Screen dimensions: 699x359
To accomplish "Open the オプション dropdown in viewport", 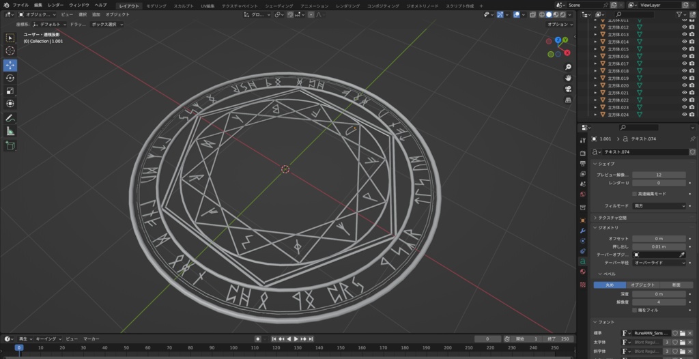I will (x=560, y=25).
